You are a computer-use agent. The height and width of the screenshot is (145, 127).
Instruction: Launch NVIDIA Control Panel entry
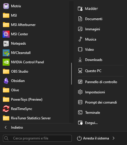[36, 62]
